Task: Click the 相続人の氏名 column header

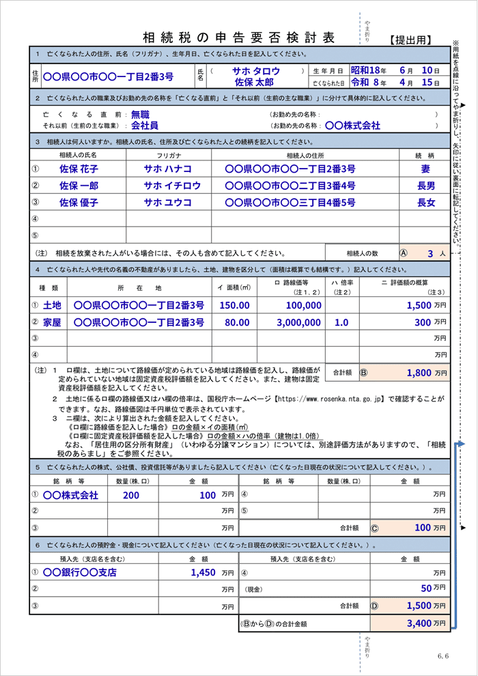Action: pyautogui.click(x=78, y=155)
